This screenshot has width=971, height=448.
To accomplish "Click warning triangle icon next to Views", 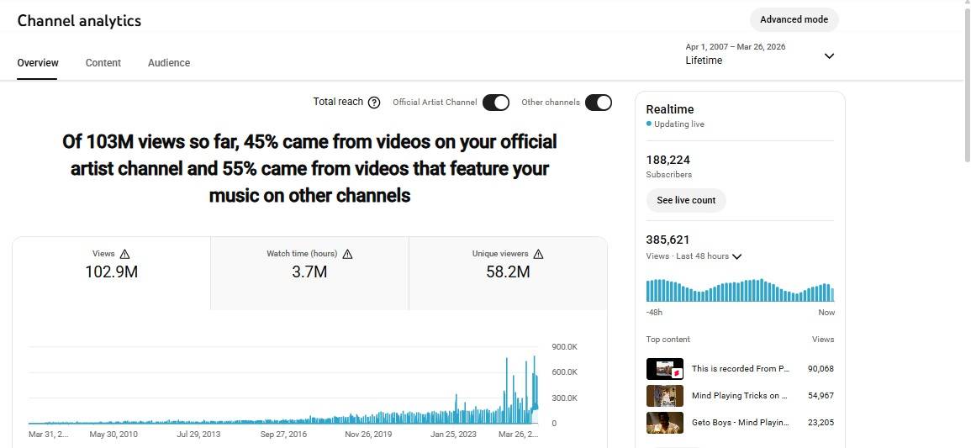I will [125, 254].
